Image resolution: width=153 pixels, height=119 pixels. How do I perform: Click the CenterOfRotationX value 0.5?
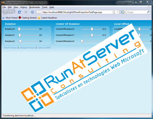(x=104, y=29)
